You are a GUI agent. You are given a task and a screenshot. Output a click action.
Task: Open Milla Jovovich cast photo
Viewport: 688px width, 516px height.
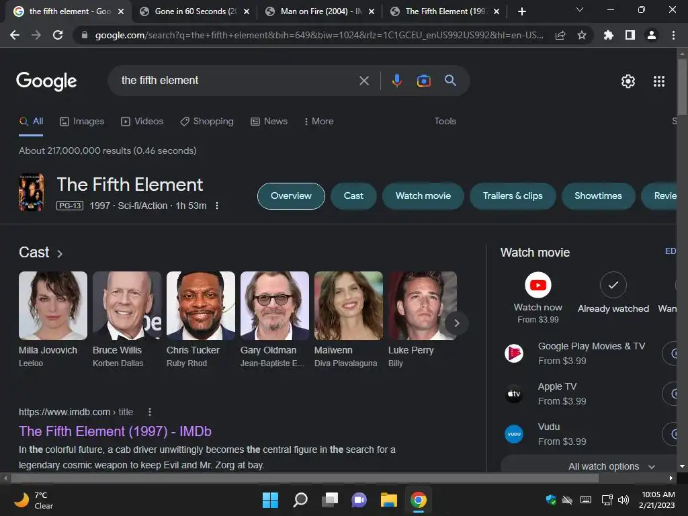coord(52,306)
